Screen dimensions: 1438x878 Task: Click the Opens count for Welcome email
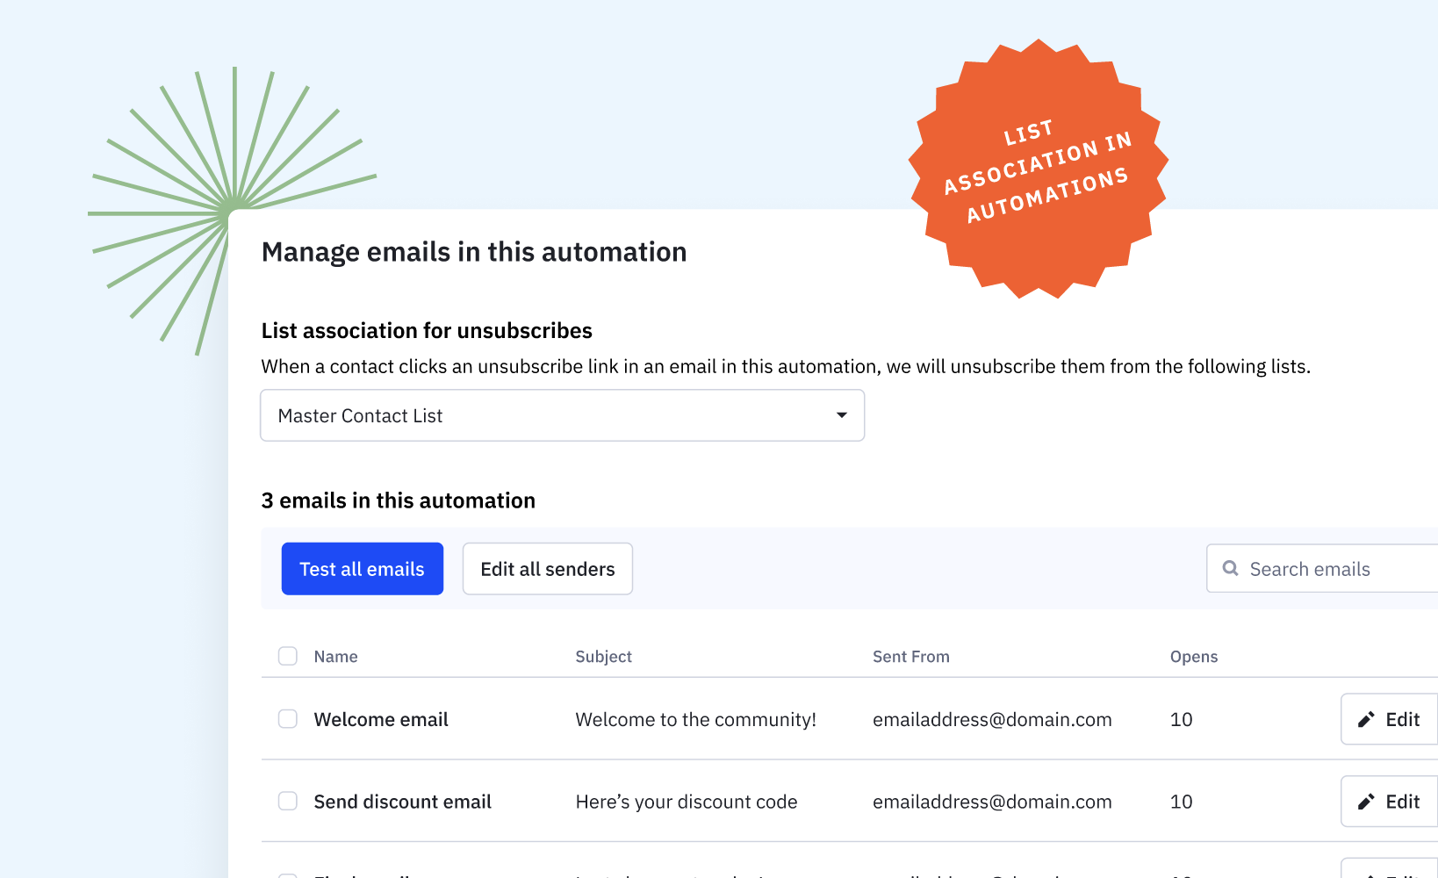[x=1181, y=719]
